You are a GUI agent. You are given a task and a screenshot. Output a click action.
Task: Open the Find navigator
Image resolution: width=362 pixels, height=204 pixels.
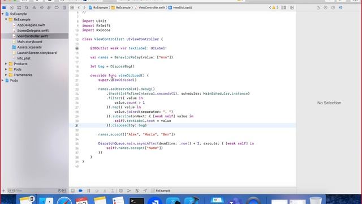click(27, 7)
